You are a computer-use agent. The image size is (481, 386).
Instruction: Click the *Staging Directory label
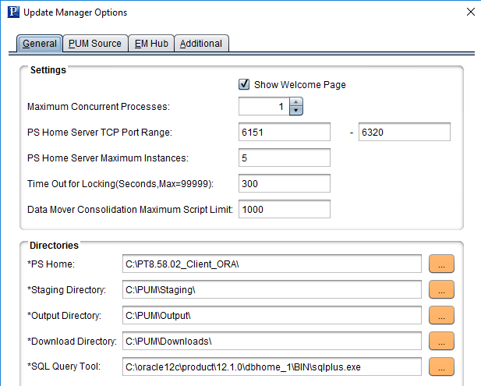[x=66, y=290]
